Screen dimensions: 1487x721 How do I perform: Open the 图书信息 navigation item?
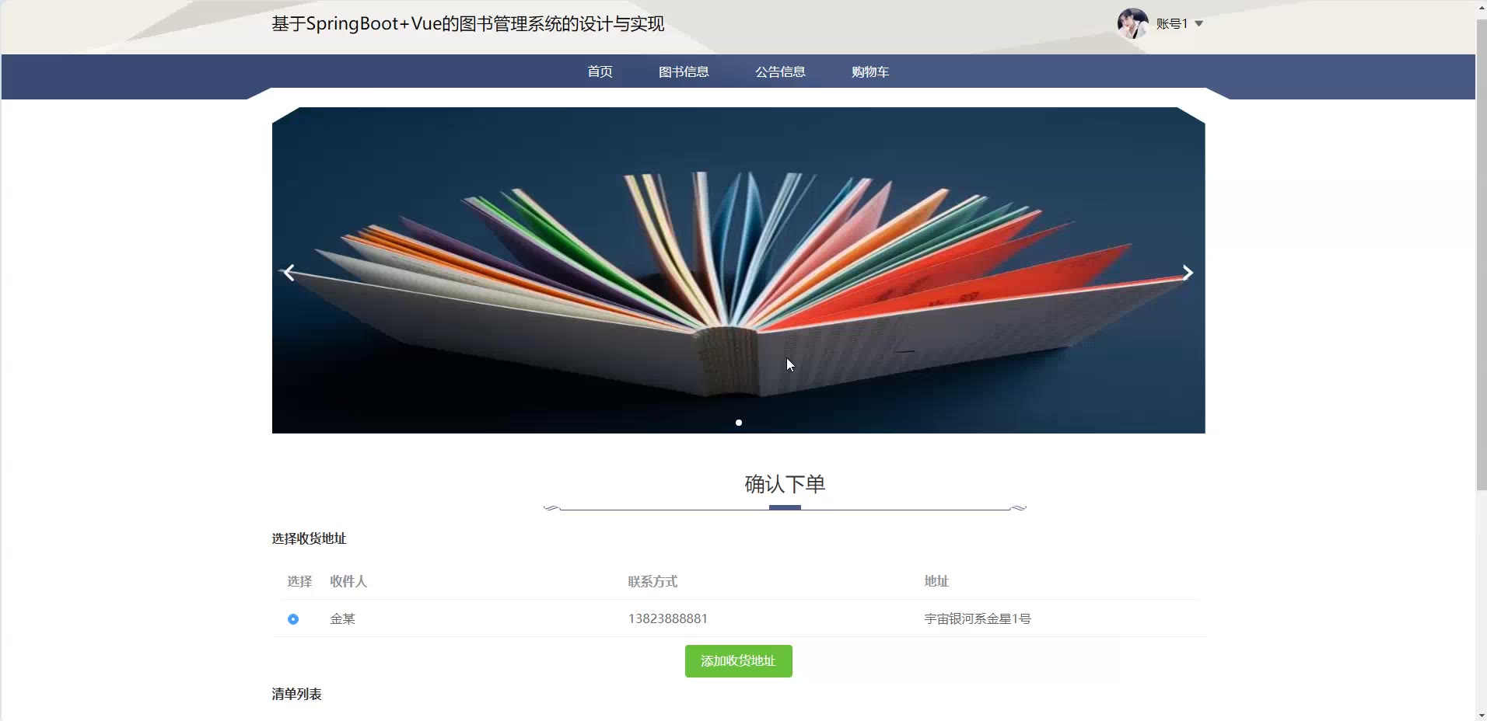tap(684, 71)
